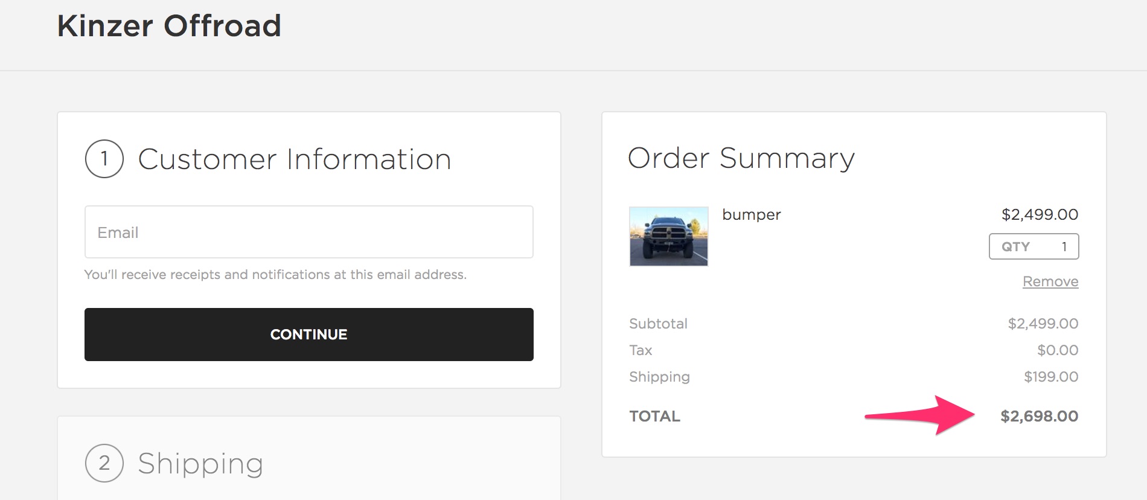
Task: Click the Customer Information heading
Action: click(295, 159)
